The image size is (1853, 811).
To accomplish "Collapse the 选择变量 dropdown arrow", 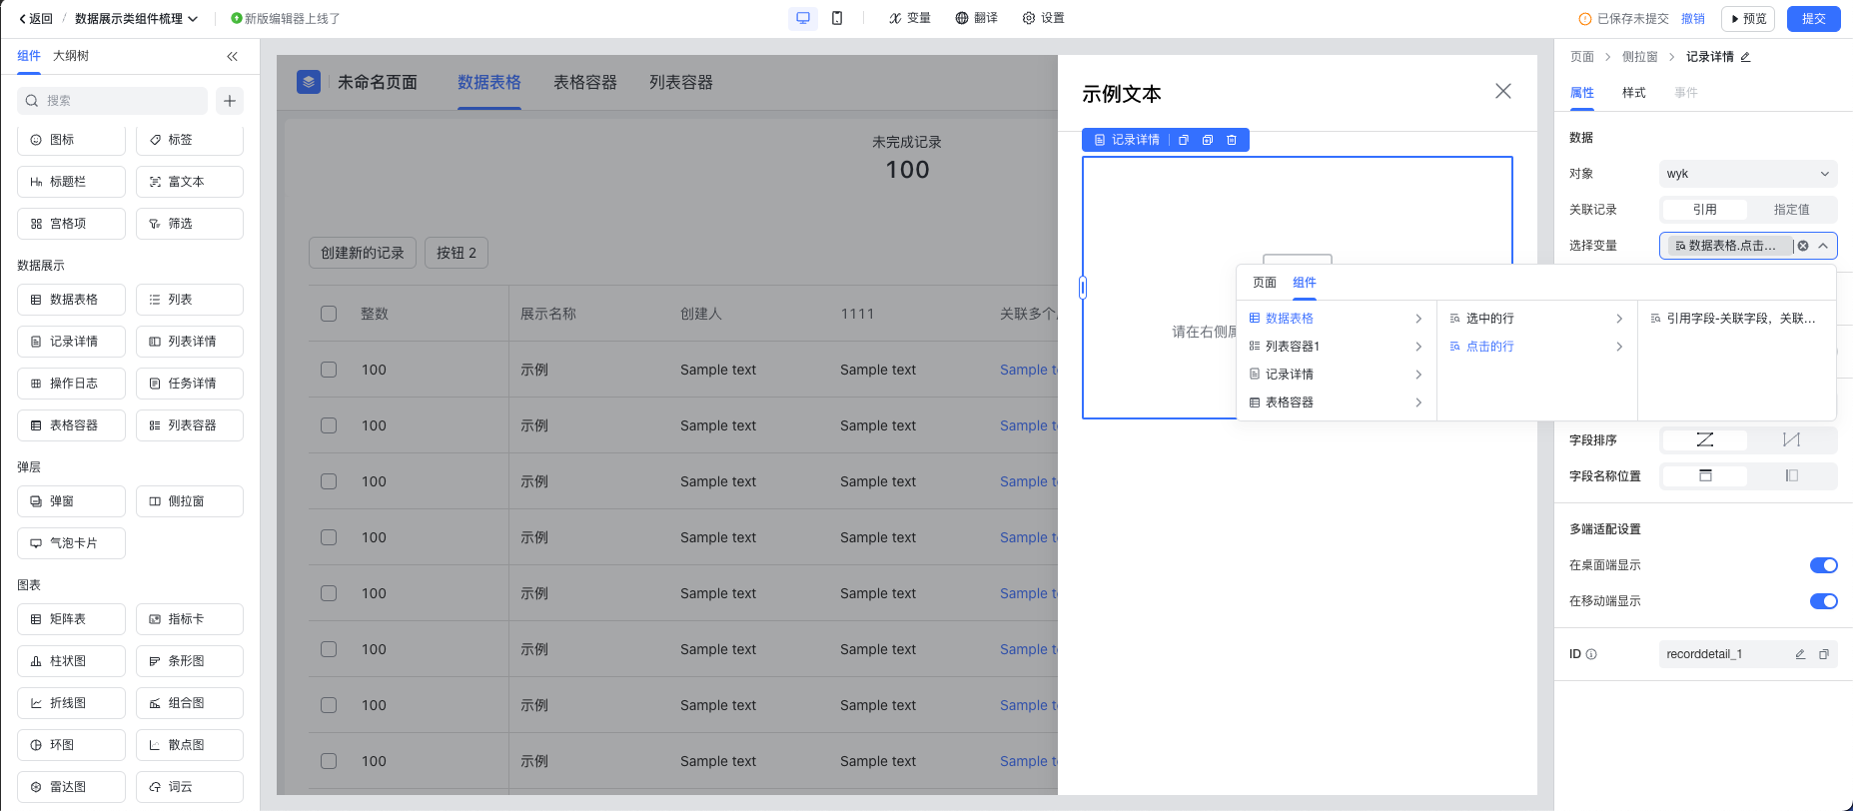I will pyautogui.click(x=1823, y=246).
